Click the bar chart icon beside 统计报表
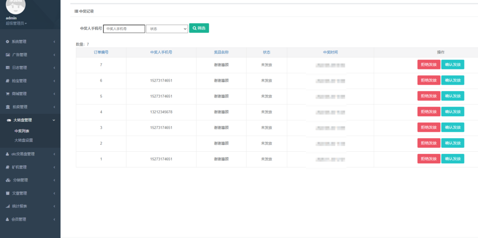This screenshot has width=478, height=238. pos(7,206)
